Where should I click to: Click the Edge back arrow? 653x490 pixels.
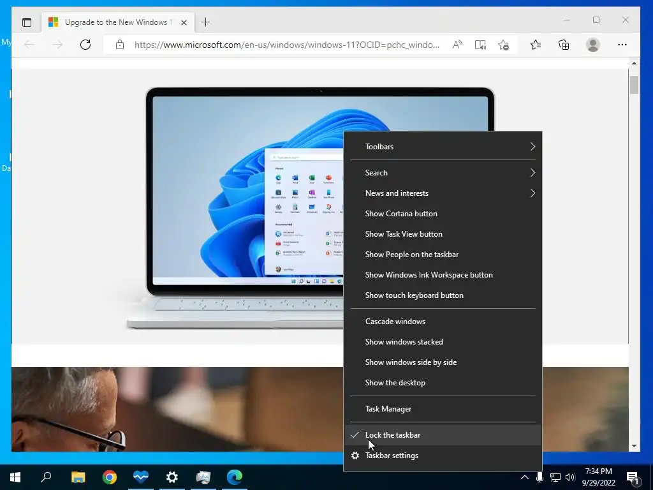(x=29, y=45)
